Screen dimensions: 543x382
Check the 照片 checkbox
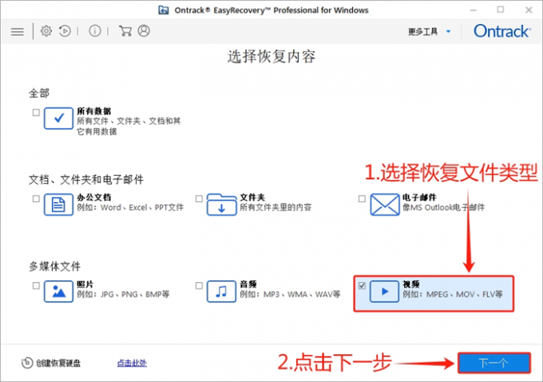point(36,285)
